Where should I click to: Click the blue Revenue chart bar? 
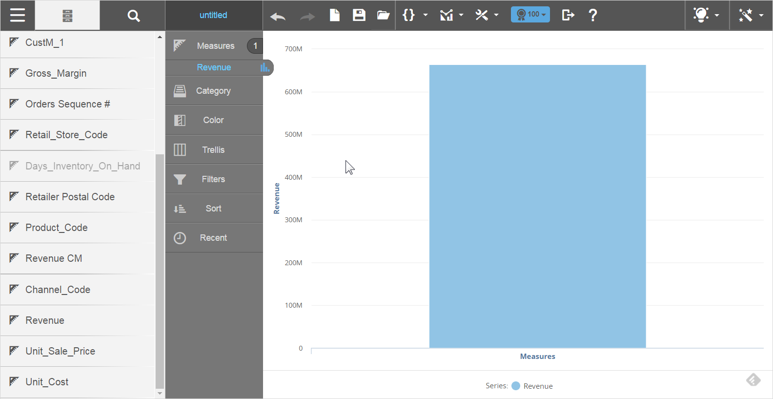tap(537, 206)
